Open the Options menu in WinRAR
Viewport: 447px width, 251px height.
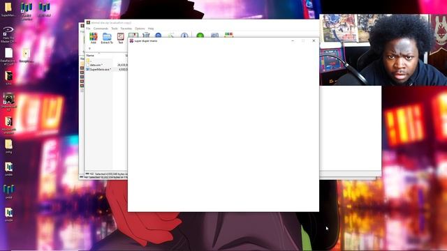coord(140,29)
